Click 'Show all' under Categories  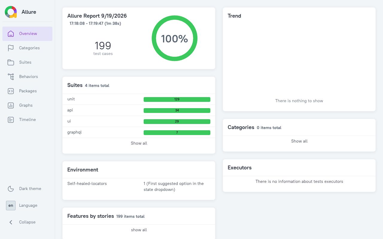(299, 141)
